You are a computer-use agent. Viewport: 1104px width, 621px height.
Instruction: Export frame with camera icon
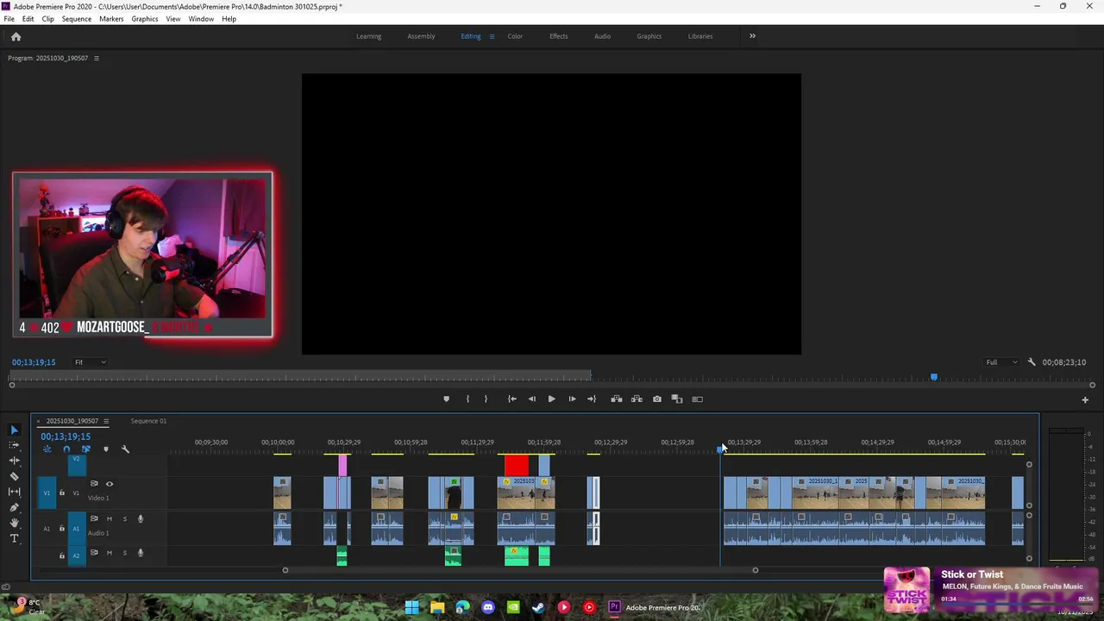coord(657,398)
